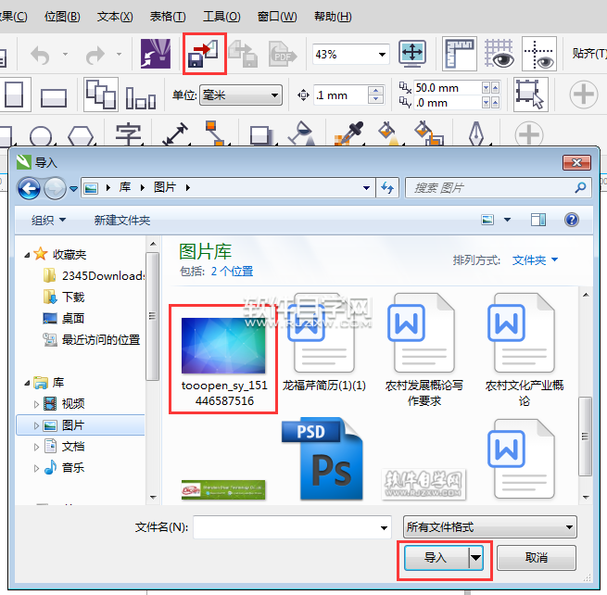Image resolution: width=607 pixels, height=595 pixels.
Task: Select the Polygon tool
Action: [x=81, y=136]
